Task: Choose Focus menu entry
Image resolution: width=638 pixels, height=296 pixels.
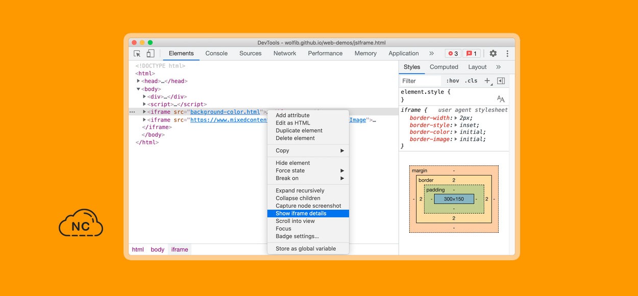Action: click(x=308, y=229)
